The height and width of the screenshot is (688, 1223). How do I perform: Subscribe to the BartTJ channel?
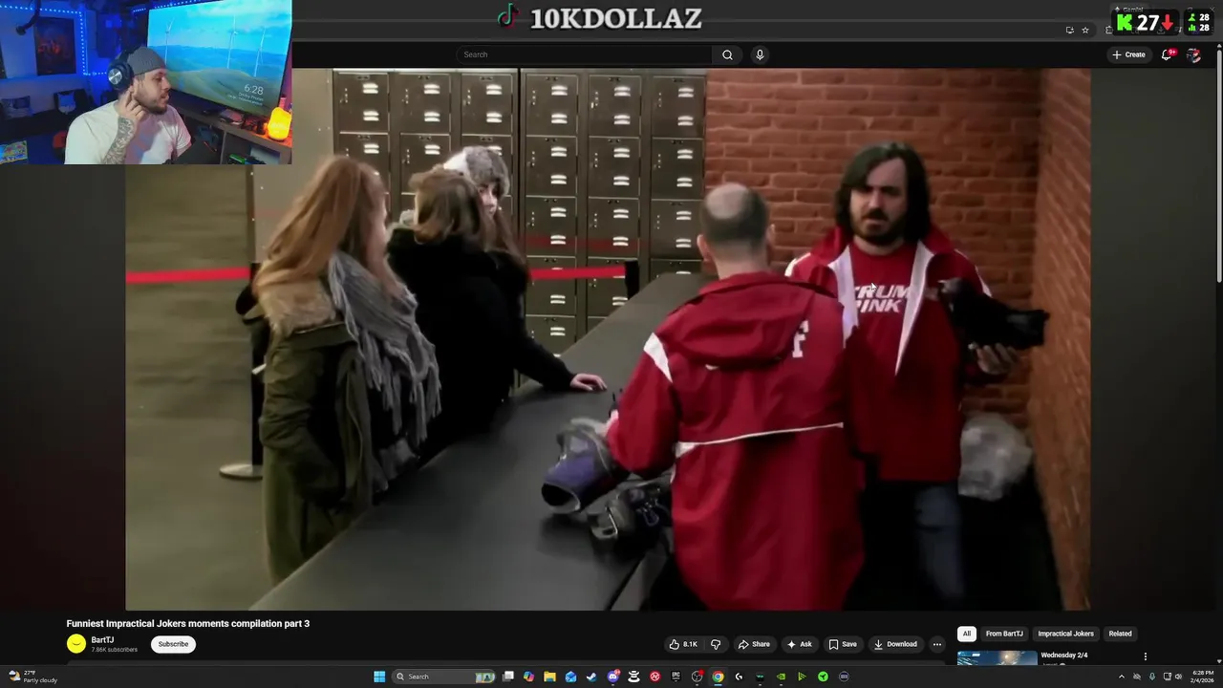(x=173, y=644)
